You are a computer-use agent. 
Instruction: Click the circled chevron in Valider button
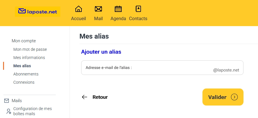[x=234, y=97]
